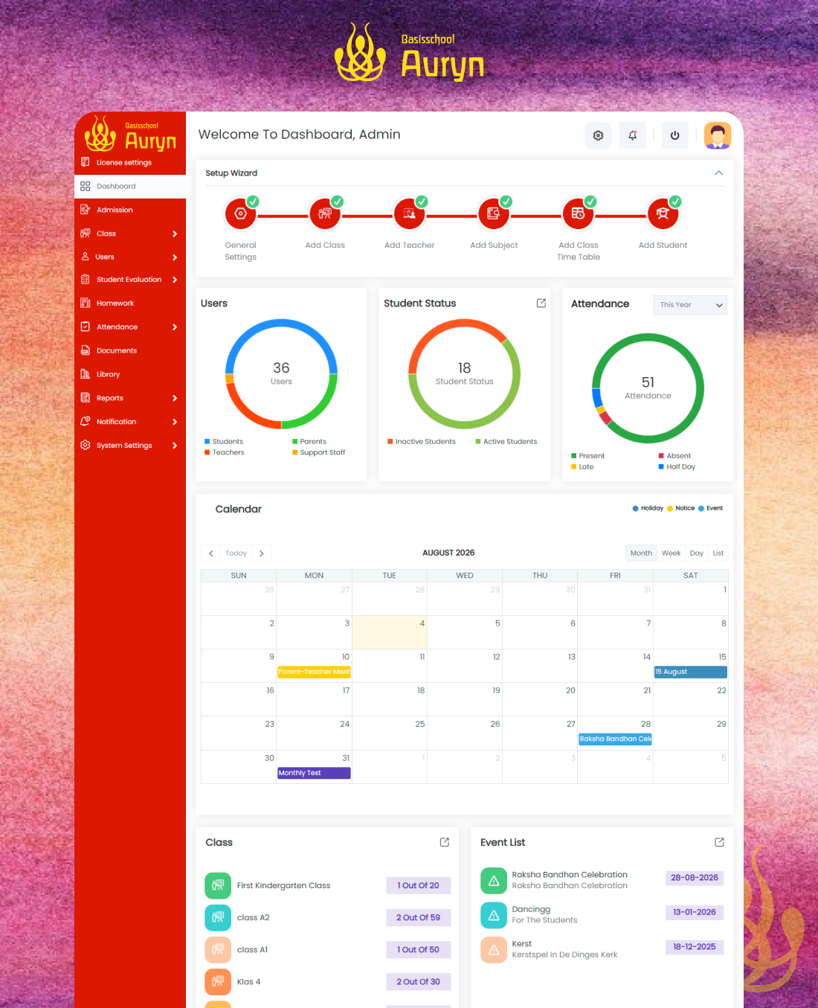Go to previous month in calendar
Screen dimensions: 818x1008
pos(211,553)
